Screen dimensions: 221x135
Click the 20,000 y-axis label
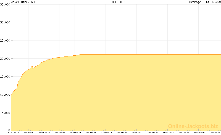coord(5,59)
